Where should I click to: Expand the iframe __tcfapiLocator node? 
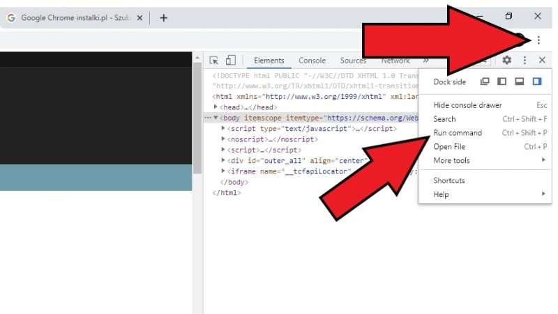click(x=223, y=171)
